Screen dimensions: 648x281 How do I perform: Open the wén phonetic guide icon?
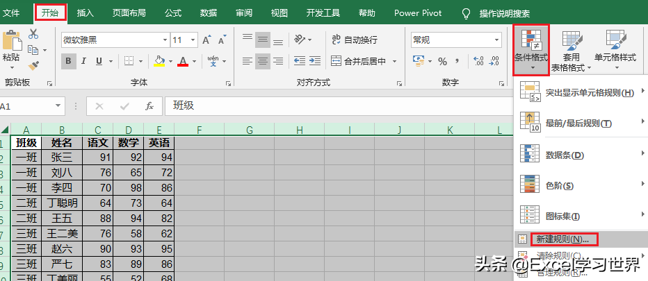[x=213, y=61]
